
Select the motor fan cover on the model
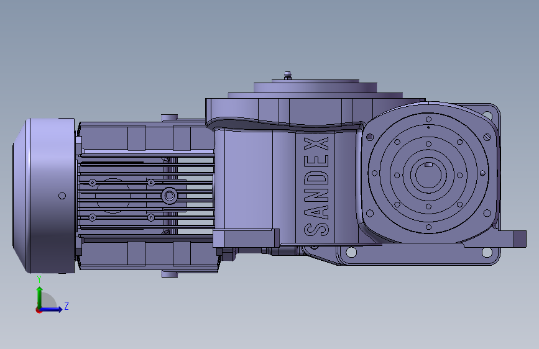(44, 196)
